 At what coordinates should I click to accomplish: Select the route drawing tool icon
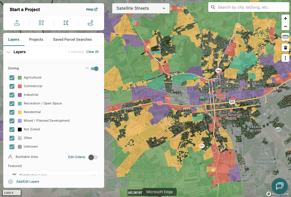click(x=90, y=23)
